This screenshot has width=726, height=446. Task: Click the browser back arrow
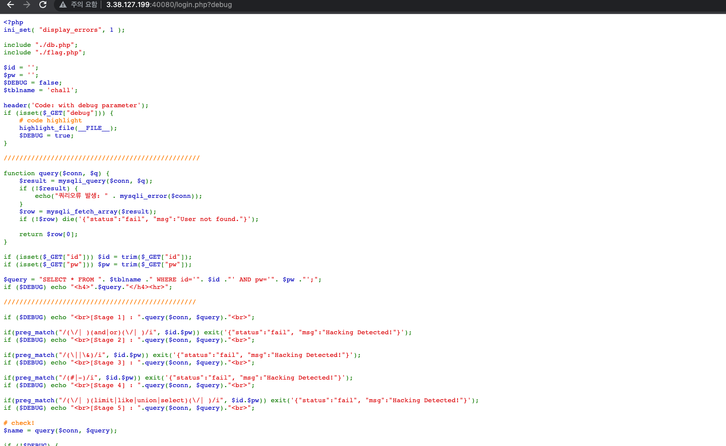11,5
